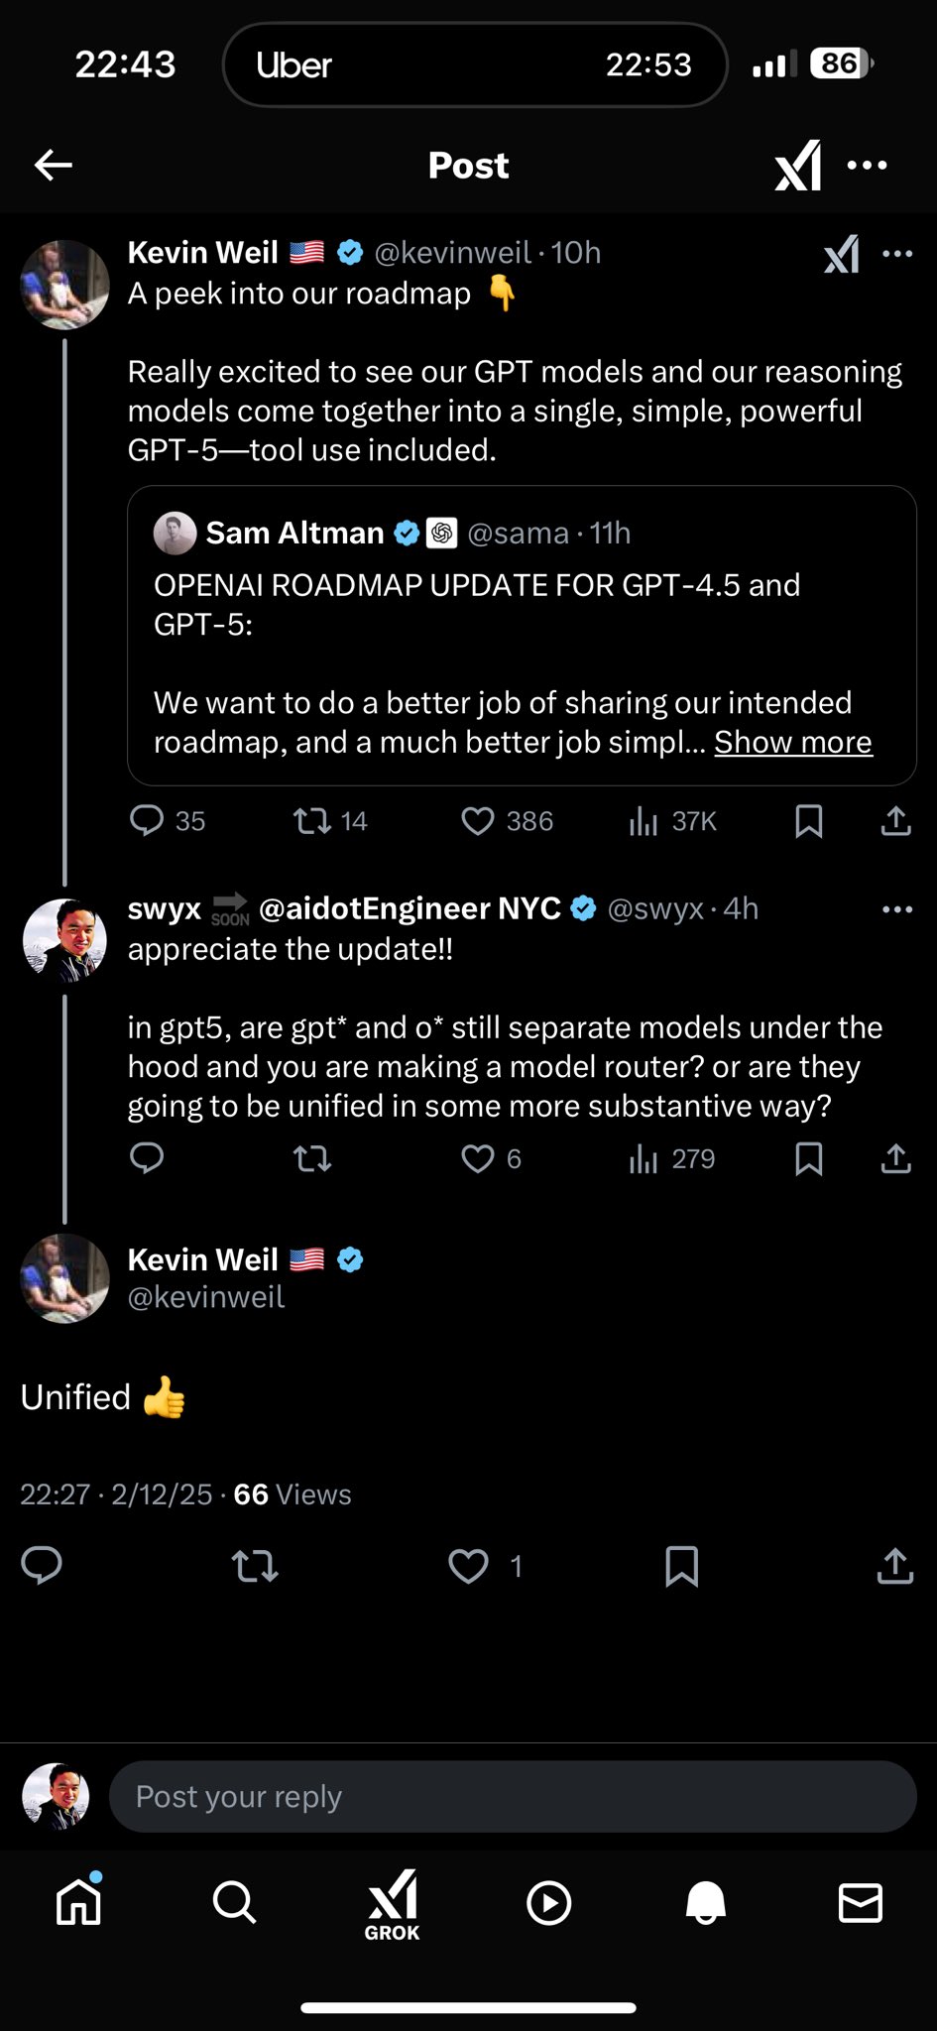Tap the Grok explain icon on Kevin's post

point(842,254)
